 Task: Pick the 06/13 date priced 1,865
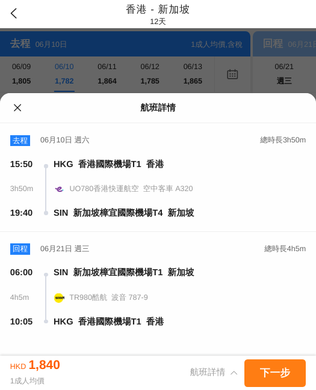click(193, 74)
